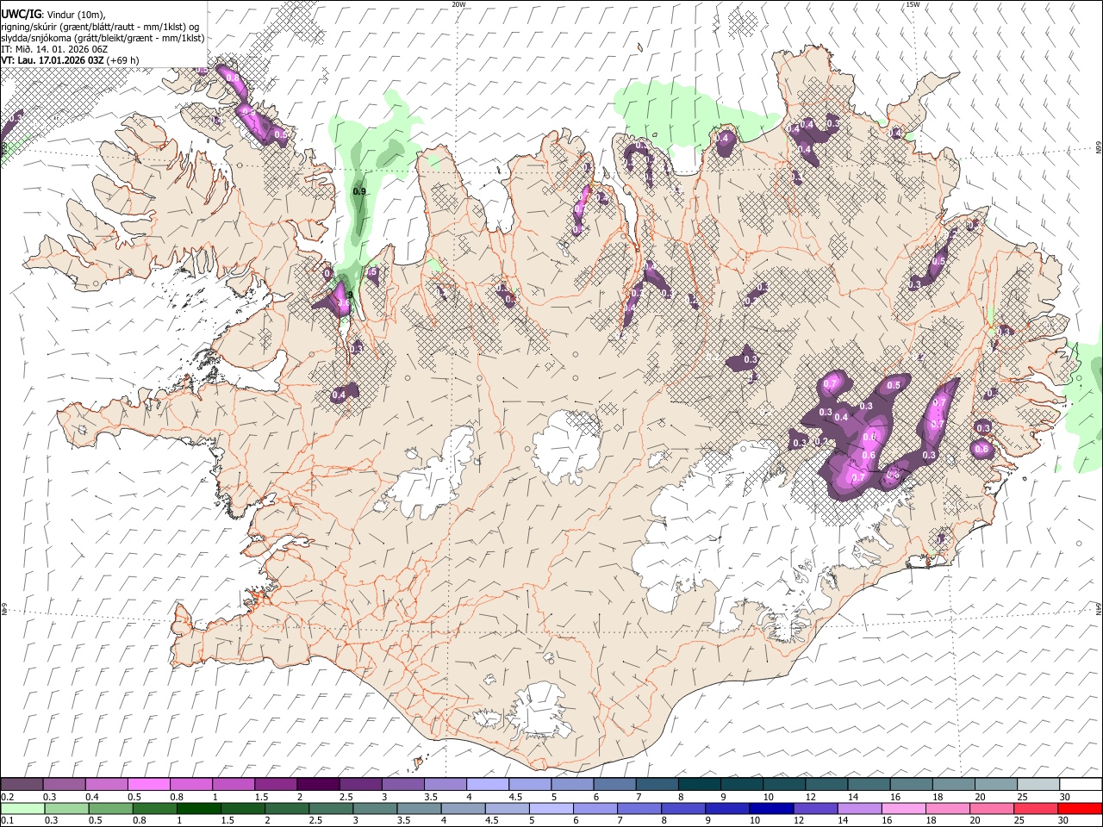Pick the medium green 0.5 swatch in lower legend

click(x=109, y=808)
